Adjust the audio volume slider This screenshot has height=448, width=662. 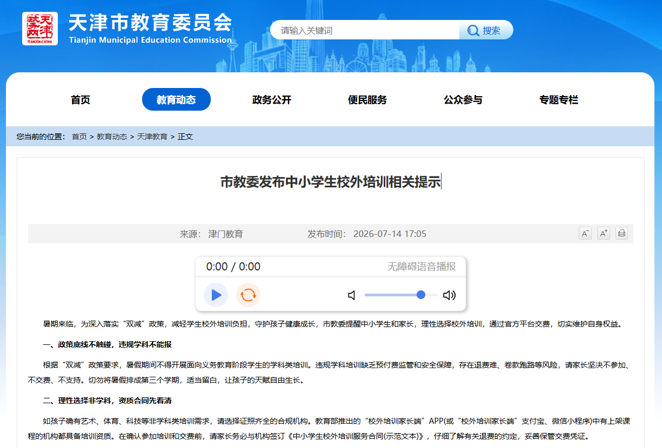[401, 295]
